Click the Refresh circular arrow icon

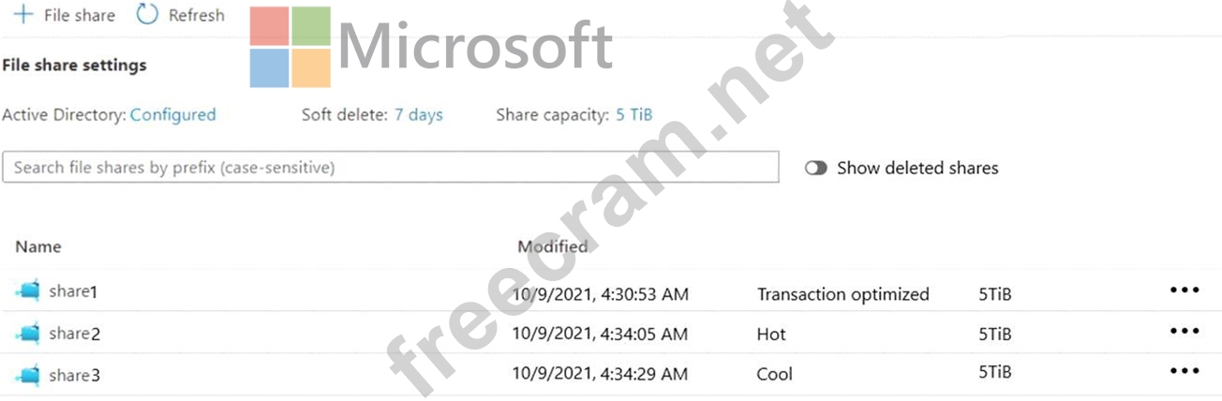(147, 14)
